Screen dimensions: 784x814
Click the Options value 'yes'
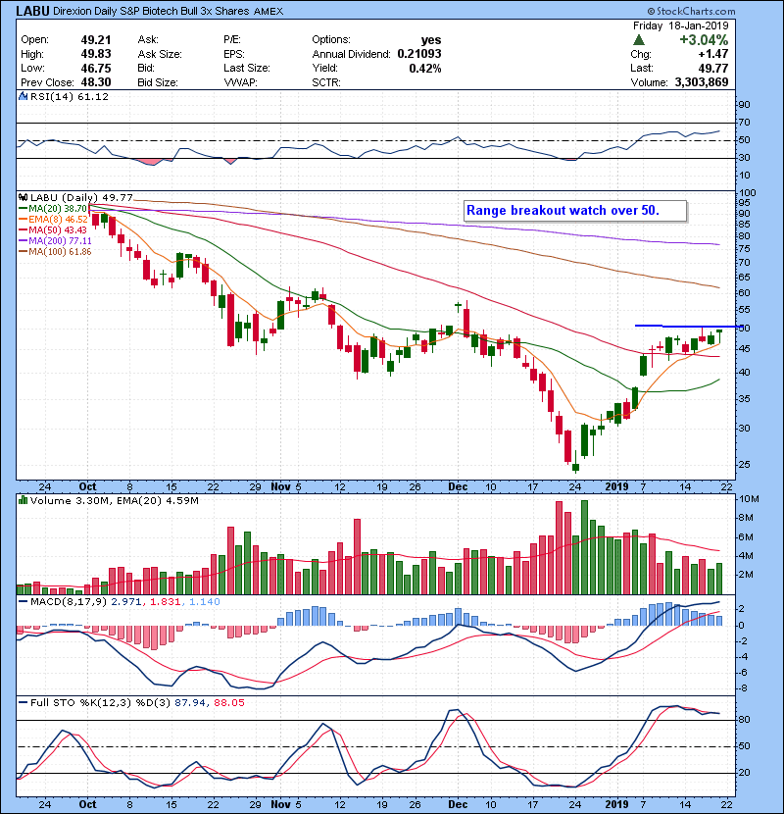tap(431, 39)
